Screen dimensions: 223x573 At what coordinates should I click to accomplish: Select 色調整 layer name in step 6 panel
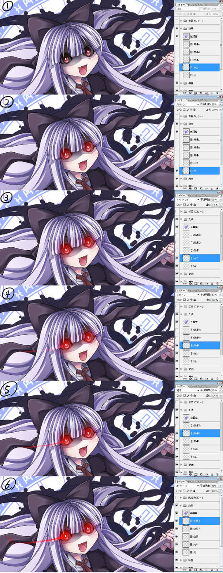pyautogui.click(x=193, y=513)
